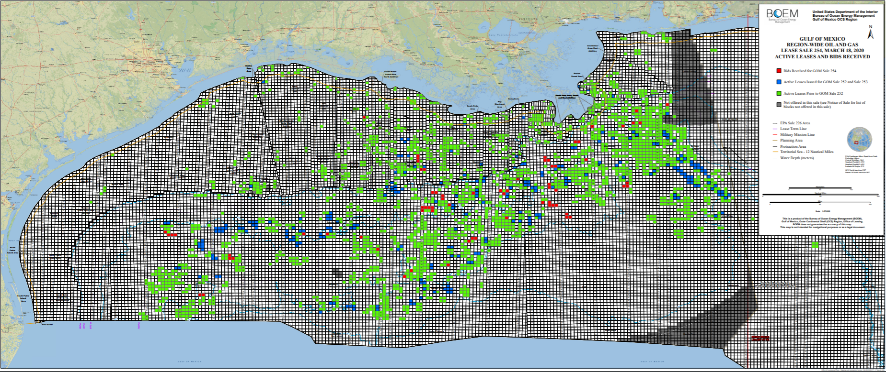Click 'United States Department of the Interior' header
This screenshot has height=372, width=886.
(845, 12)
